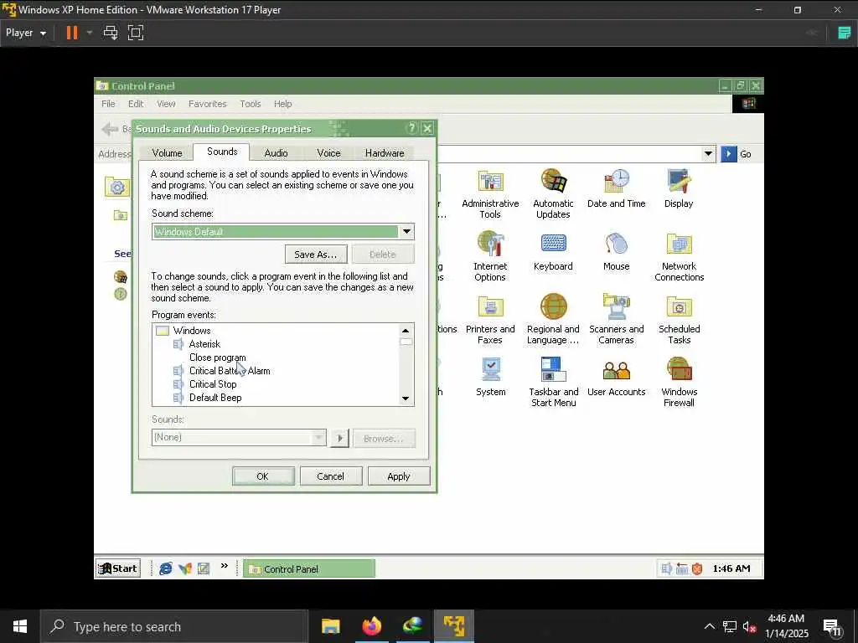Launch Internet Explorer from XP quick launch
The height and width of the screenshot is (643, 858).
click(165, 568)
